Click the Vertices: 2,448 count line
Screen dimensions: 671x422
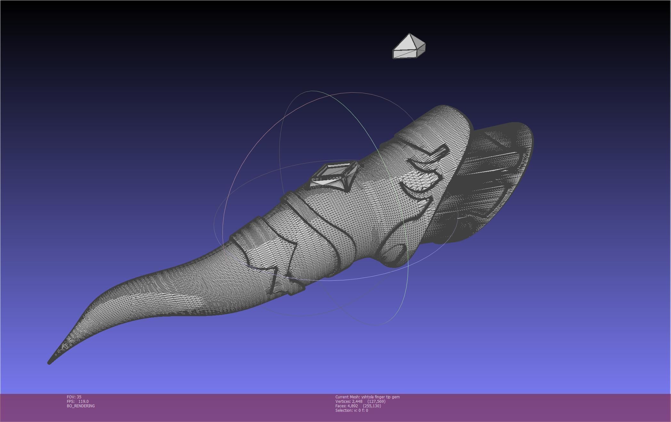[x=360, y=401]
